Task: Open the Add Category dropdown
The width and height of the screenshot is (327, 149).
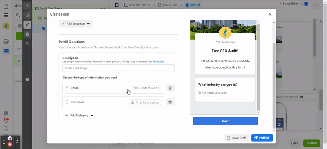Action: [79, 116]
